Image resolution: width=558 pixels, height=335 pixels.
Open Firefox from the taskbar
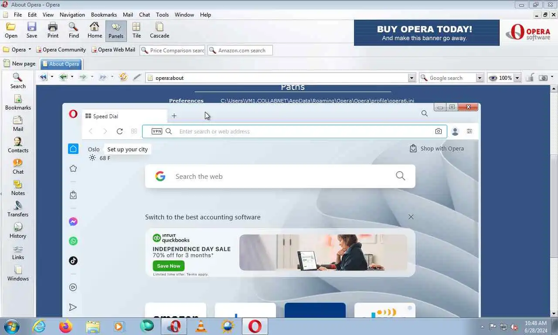66,326
